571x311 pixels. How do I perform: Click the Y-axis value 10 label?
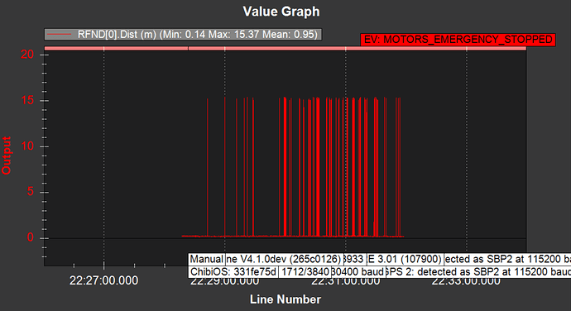pyautogui.click(x=27, y=146)
